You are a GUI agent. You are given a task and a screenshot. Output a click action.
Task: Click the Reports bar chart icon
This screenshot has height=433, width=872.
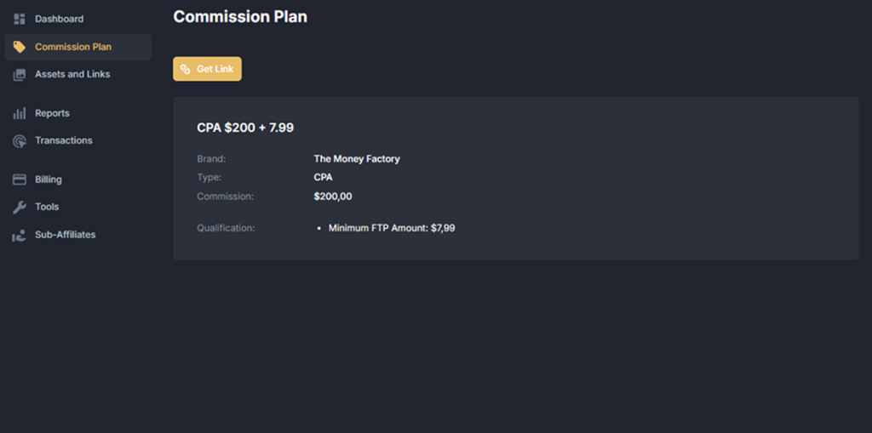[19, 113]
